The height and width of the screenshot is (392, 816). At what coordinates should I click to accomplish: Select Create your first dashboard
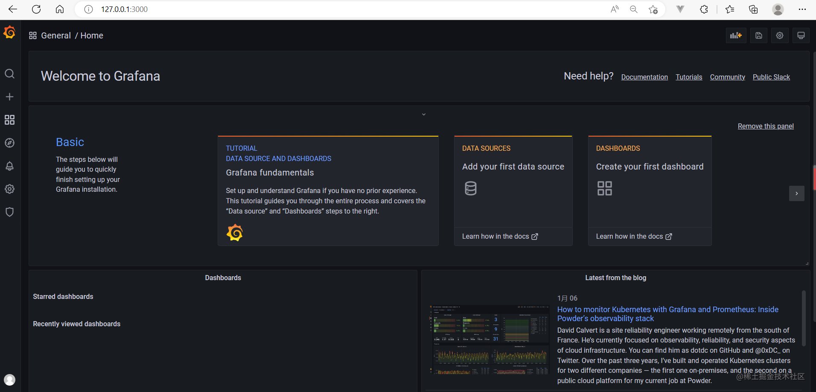pos(650,167)
